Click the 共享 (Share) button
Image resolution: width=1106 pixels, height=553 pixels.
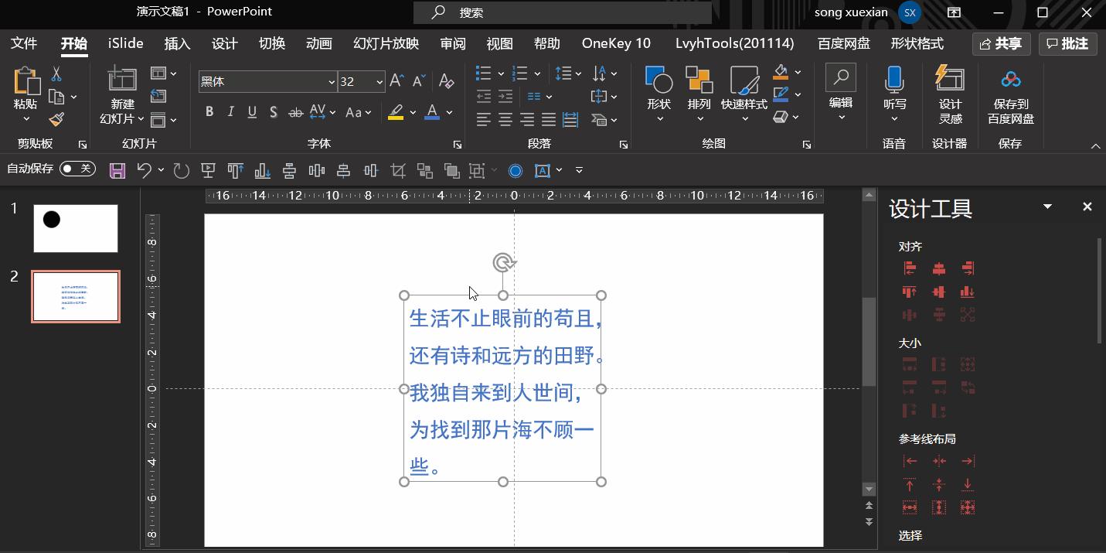1001,43
